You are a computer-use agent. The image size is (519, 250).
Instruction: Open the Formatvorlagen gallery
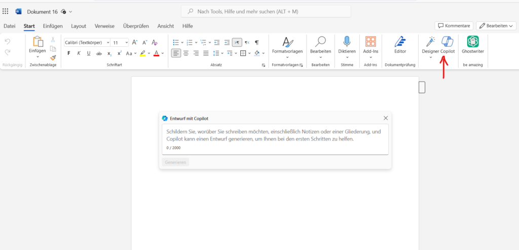287,47
